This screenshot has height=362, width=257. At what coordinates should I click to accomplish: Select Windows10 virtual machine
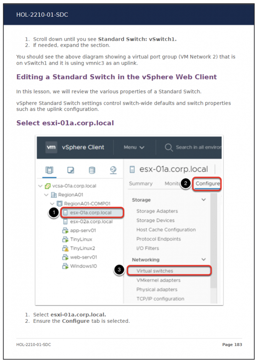[84, 266]
